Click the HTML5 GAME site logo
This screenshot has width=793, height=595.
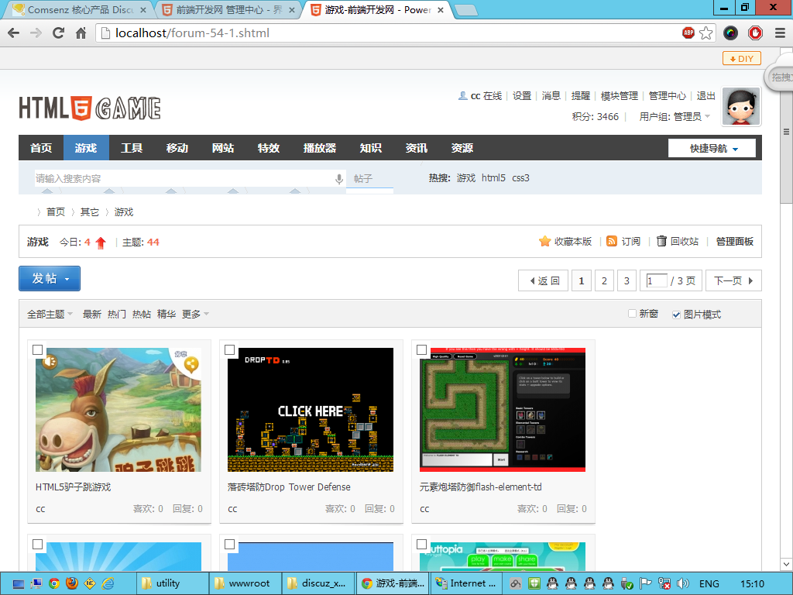tap(90, 108)
